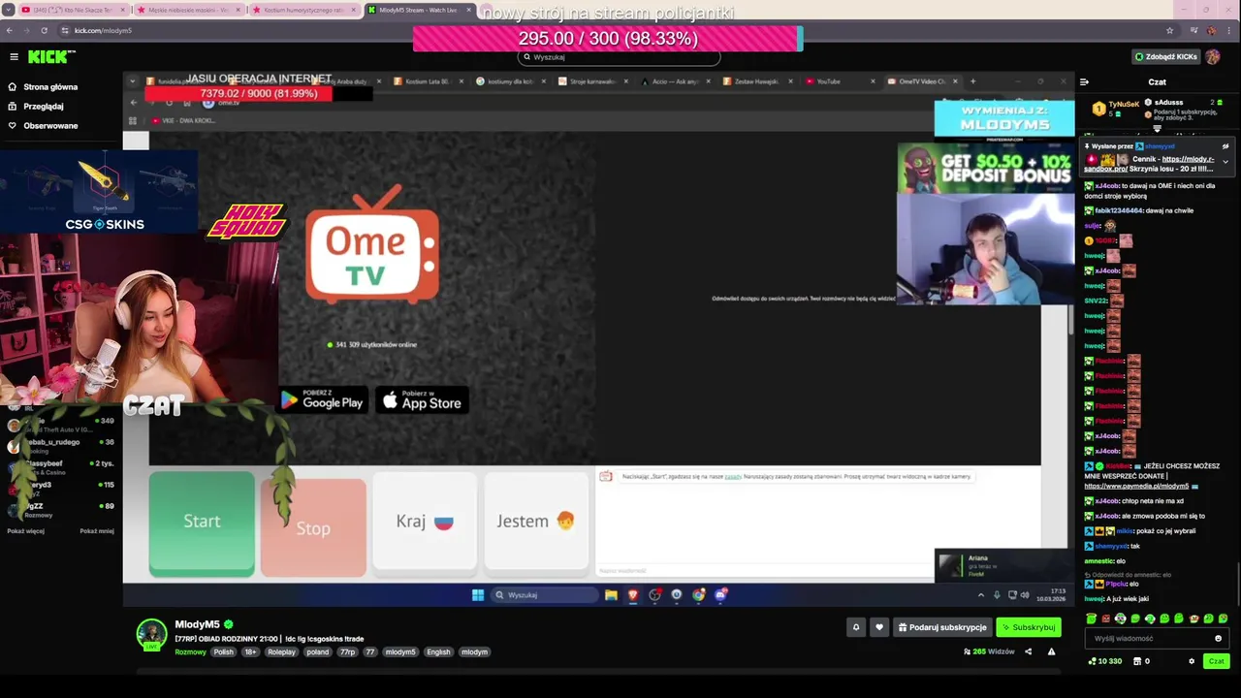1241x698 pixels.
Task: Select the Polish tag
Action: coord(224,651)
